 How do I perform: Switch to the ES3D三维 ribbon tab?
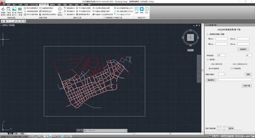[x=34, y=5]
